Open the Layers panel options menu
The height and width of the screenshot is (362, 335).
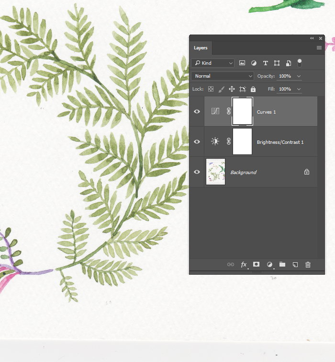[319, 48]
